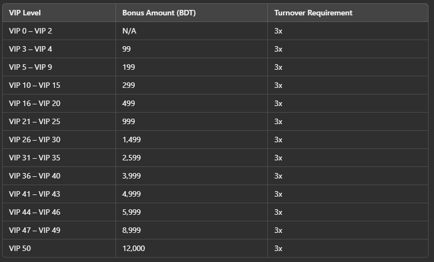Select the 199 bonus amount cell
Image resolution: width=434 pixels, height=262 pixels.
(x=191, y=67)
